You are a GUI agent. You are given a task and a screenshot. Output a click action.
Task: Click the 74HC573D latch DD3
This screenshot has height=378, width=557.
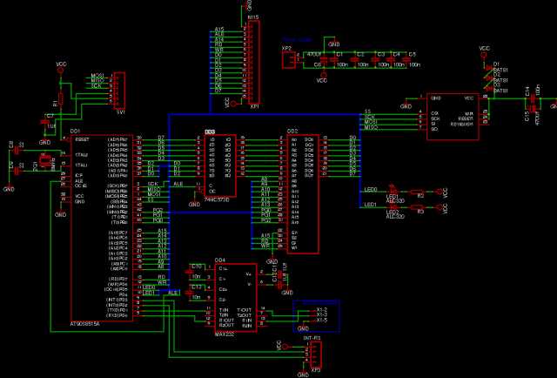point(220,165)
